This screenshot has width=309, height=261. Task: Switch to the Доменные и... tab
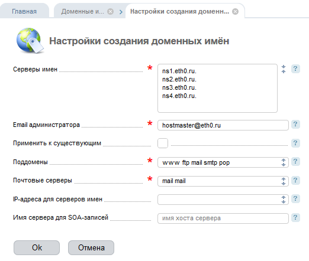(x=82, y=11)
